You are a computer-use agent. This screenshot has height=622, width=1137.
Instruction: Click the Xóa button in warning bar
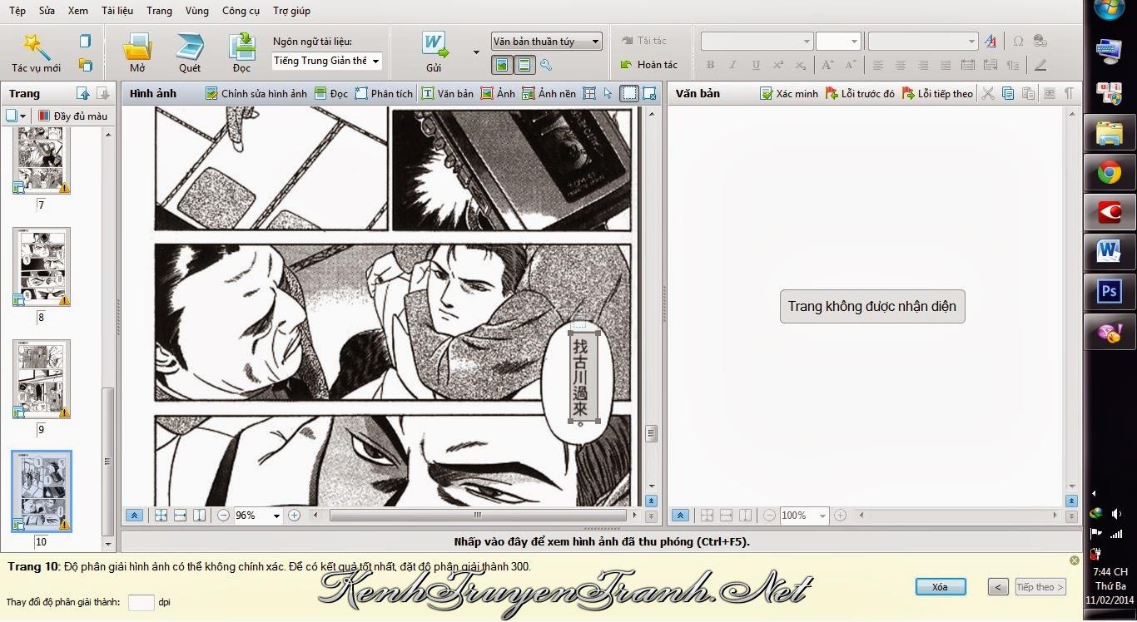(941, 587)
